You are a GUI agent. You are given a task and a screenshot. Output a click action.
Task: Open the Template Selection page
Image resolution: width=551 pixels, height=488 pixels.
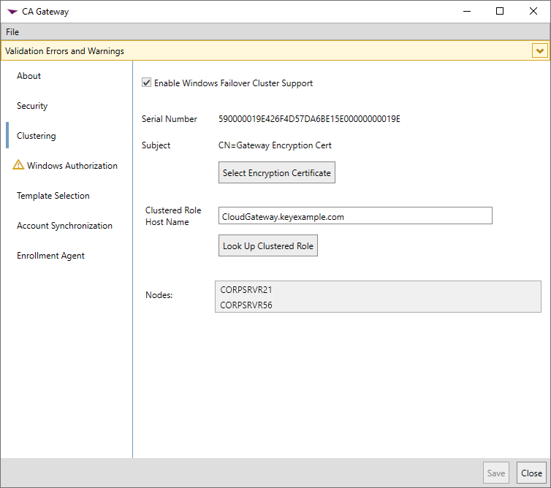pos(53,196)
